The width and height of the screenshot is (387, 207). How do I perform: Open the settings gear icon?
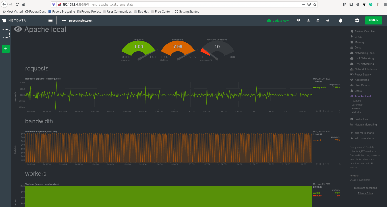point(357,21)
